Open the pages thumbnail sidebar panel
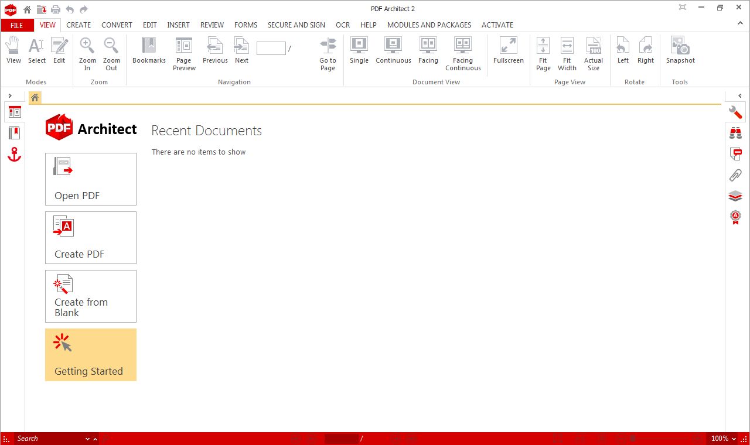Screen dimensions: 750x445 pyautogui.click(x=15, y=112)
